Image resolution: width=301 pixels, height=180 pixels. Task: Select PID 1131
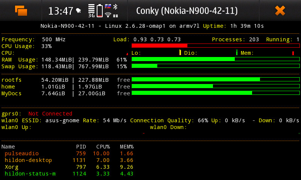(79, 160)
